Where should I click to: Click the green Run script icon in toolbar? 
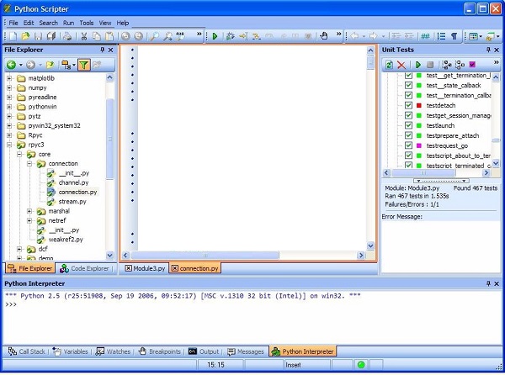coord(215,36)
